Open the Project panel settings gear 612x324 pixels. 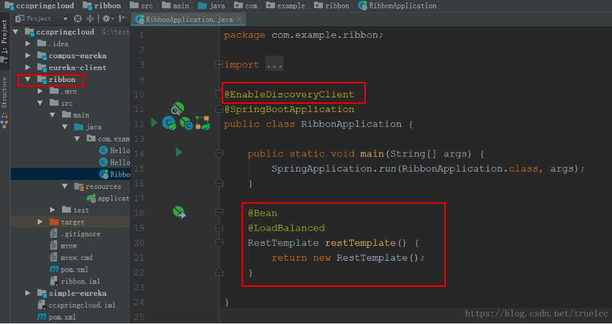tap(106, 19)
